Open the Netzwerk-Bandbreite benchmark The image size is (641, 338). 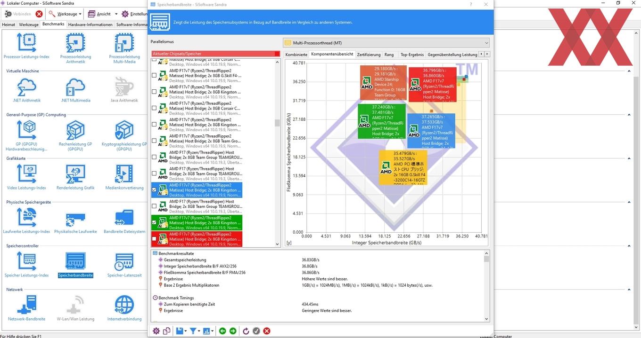[x=26, y=308]
